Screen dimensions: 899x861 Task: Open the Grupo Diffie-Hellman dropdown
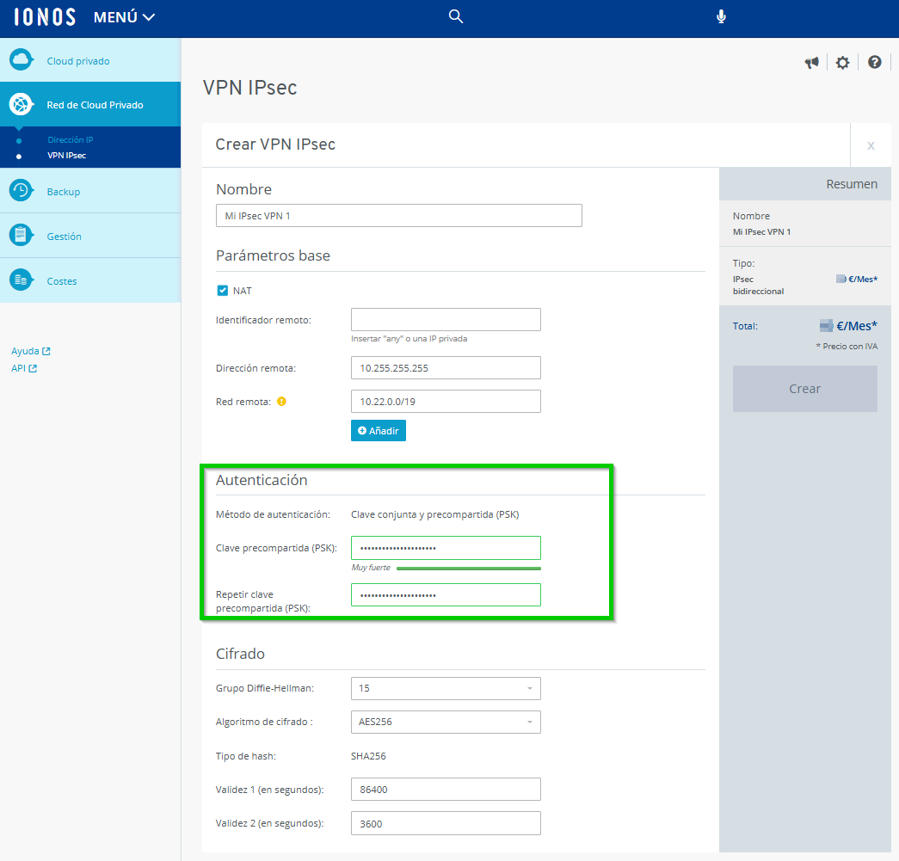click(x=530, y=688)
